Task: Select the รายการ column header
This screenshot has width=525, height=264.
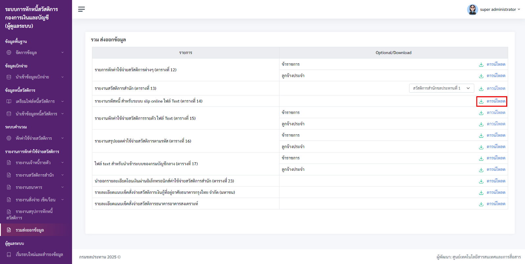Action: [186, 53]
